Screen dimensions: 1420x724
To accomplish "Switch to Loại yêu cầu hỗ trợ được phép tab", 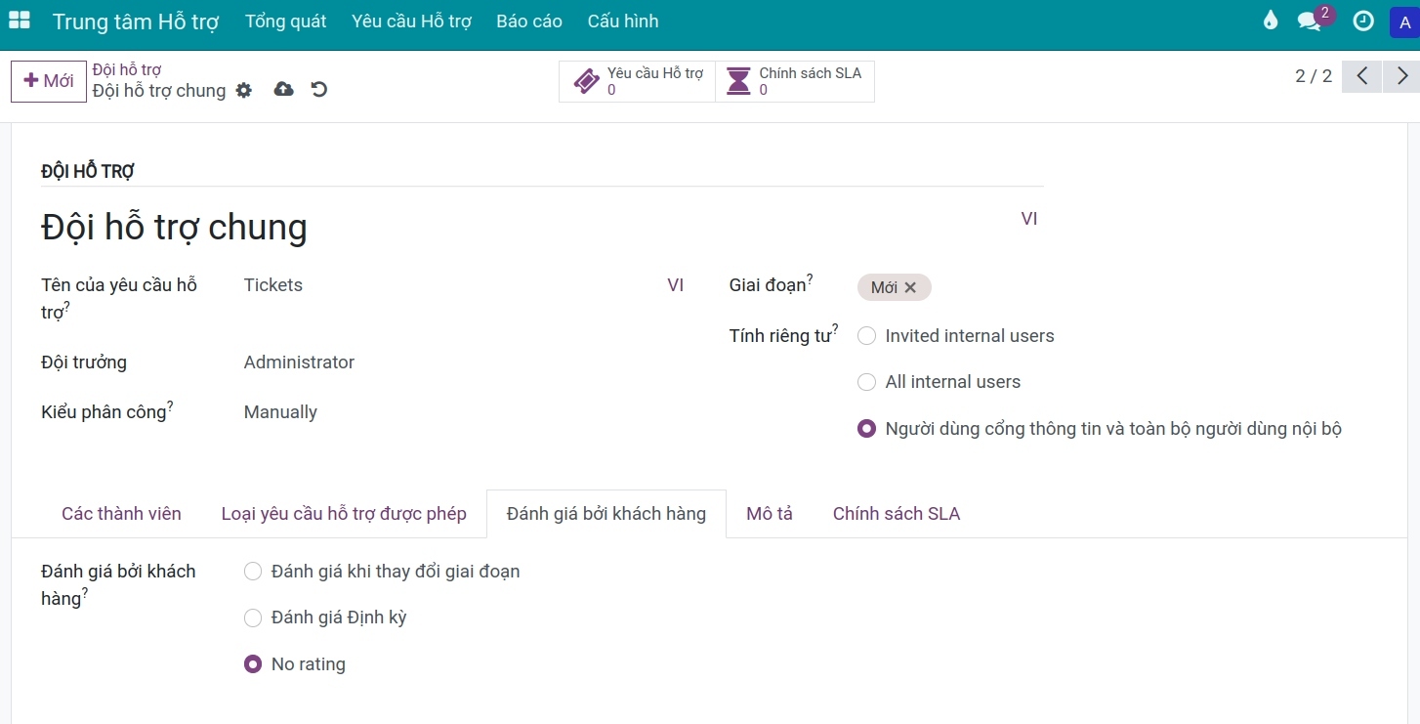I will click(344, 514).
